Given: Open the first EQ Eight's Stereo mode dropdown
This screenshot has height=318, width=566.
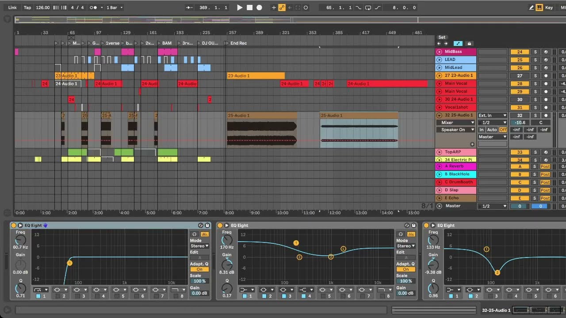Looking at the screenshot, I should (199, 246).
